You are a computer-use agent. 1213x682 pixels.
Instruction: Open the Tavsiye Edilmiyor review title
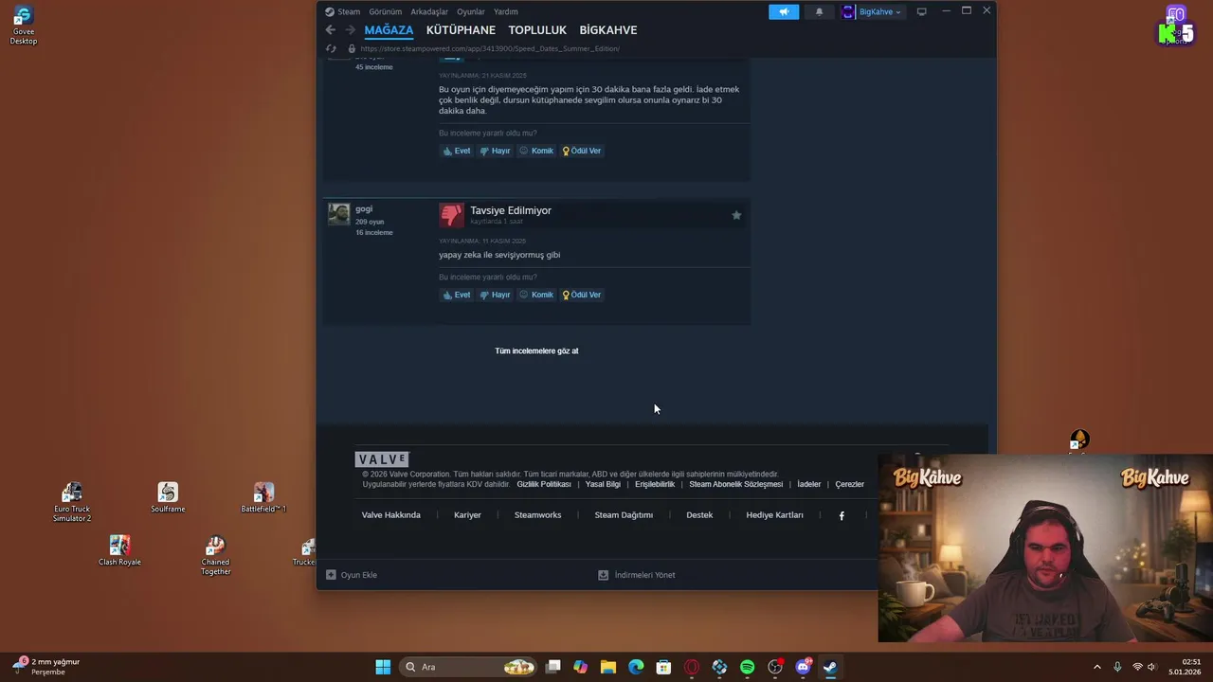tap(511, 210)
